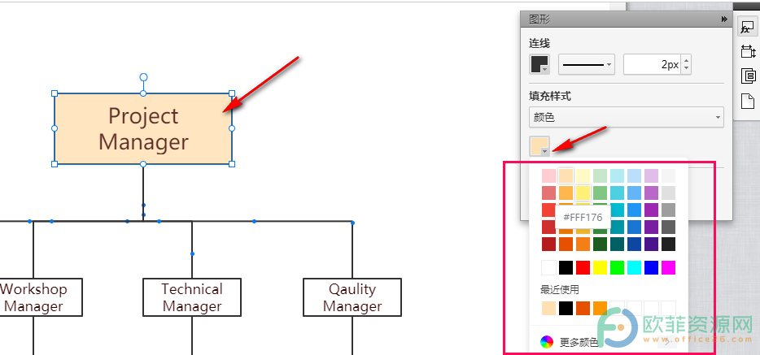Pick white swatch in standard colors row
Image resolution: width=760 pixels, height=355 pixels.
(548, 267)
